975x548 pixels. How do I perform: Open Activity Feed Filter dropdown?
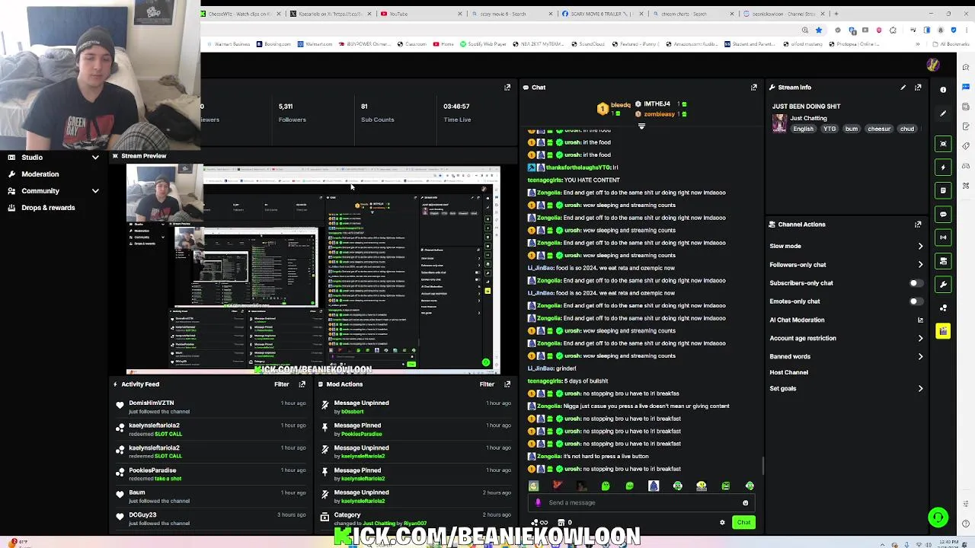click(x=282, y=384)
